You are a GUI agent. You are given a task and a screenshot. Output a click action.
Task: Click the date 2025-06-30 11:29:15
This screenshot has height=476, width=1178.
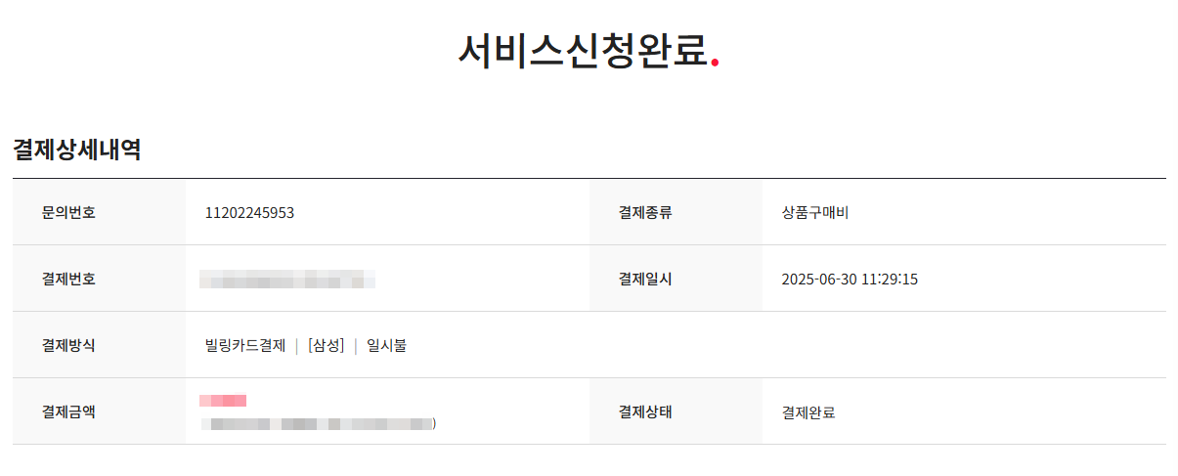pyautogui.click(x=850, y=280)
